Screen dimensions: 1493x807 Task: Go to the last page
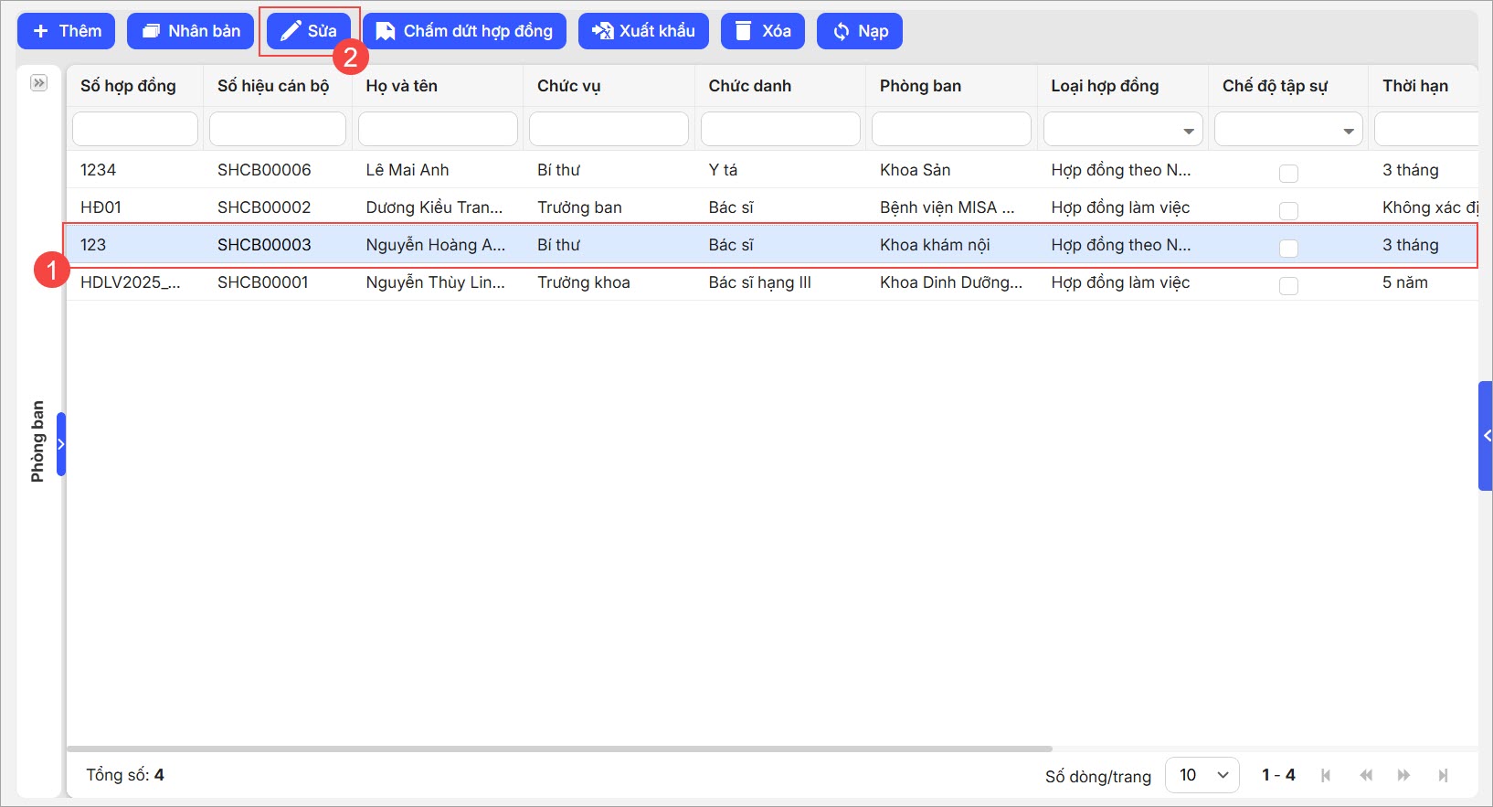click(1443, 775)
